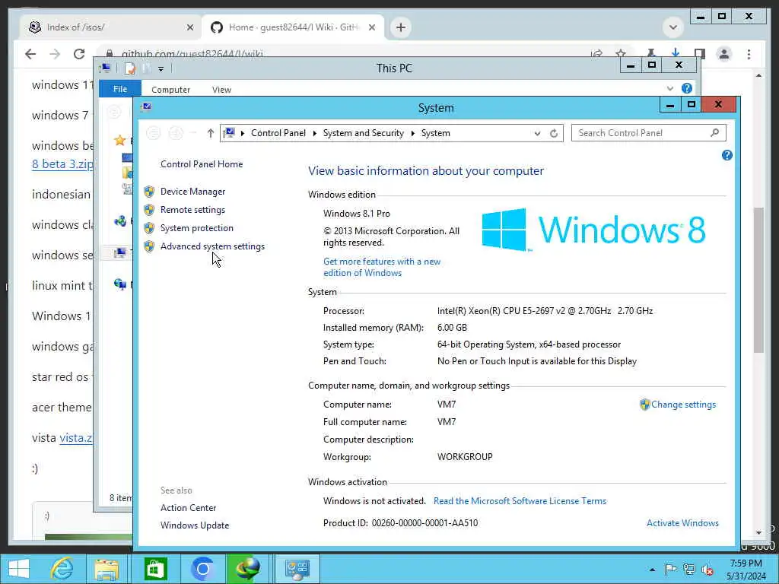Open Get more features with a new edition link
Screen dimensions: 779x584
[x=382, y=267]
